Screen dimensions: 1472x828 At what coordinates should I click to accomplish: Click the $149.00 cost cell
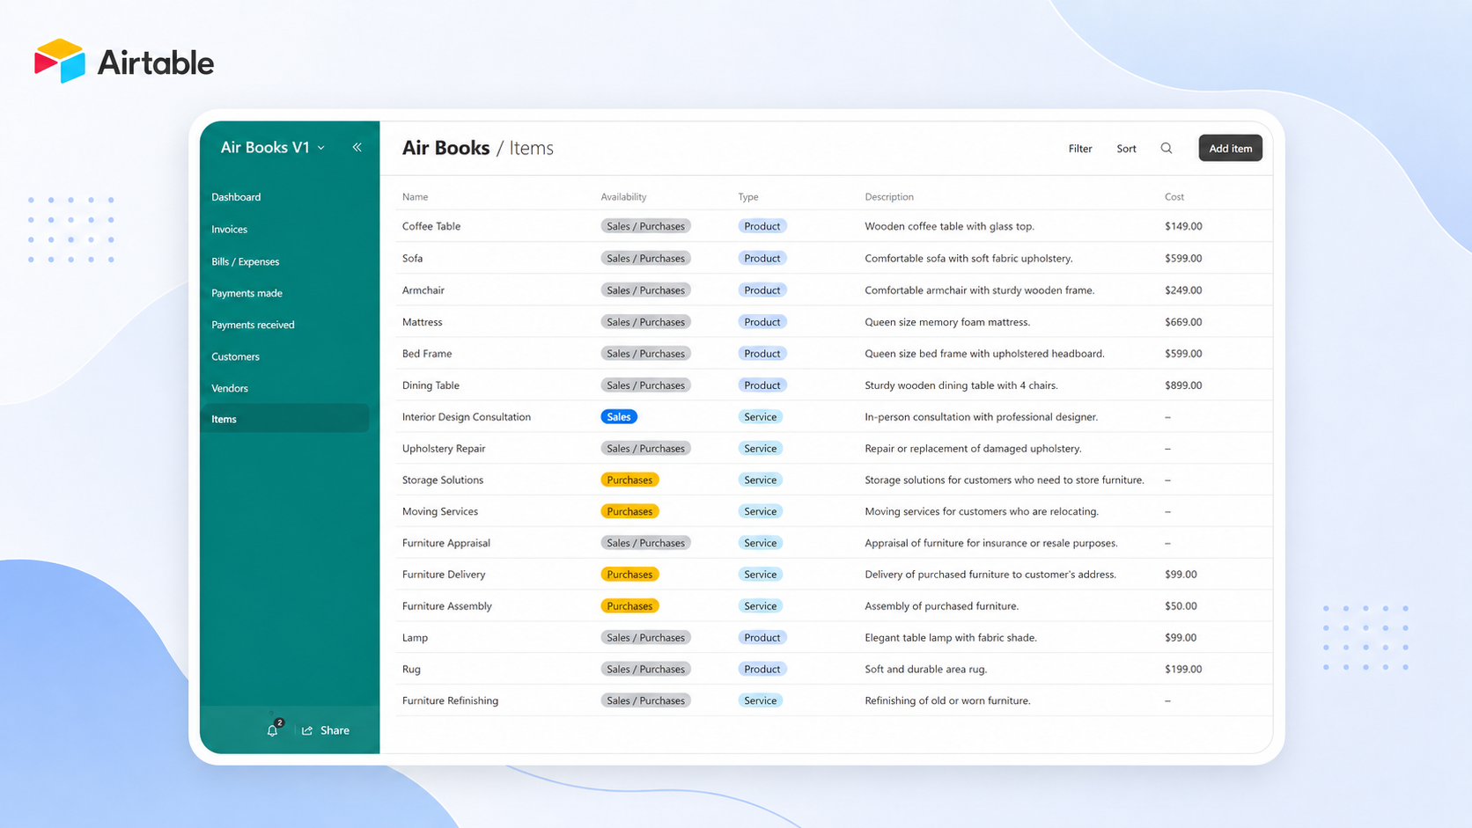1183,226
